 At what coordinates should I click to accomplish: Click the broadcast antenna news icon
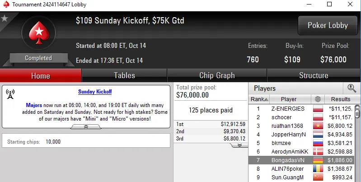[x=10, y=94]
